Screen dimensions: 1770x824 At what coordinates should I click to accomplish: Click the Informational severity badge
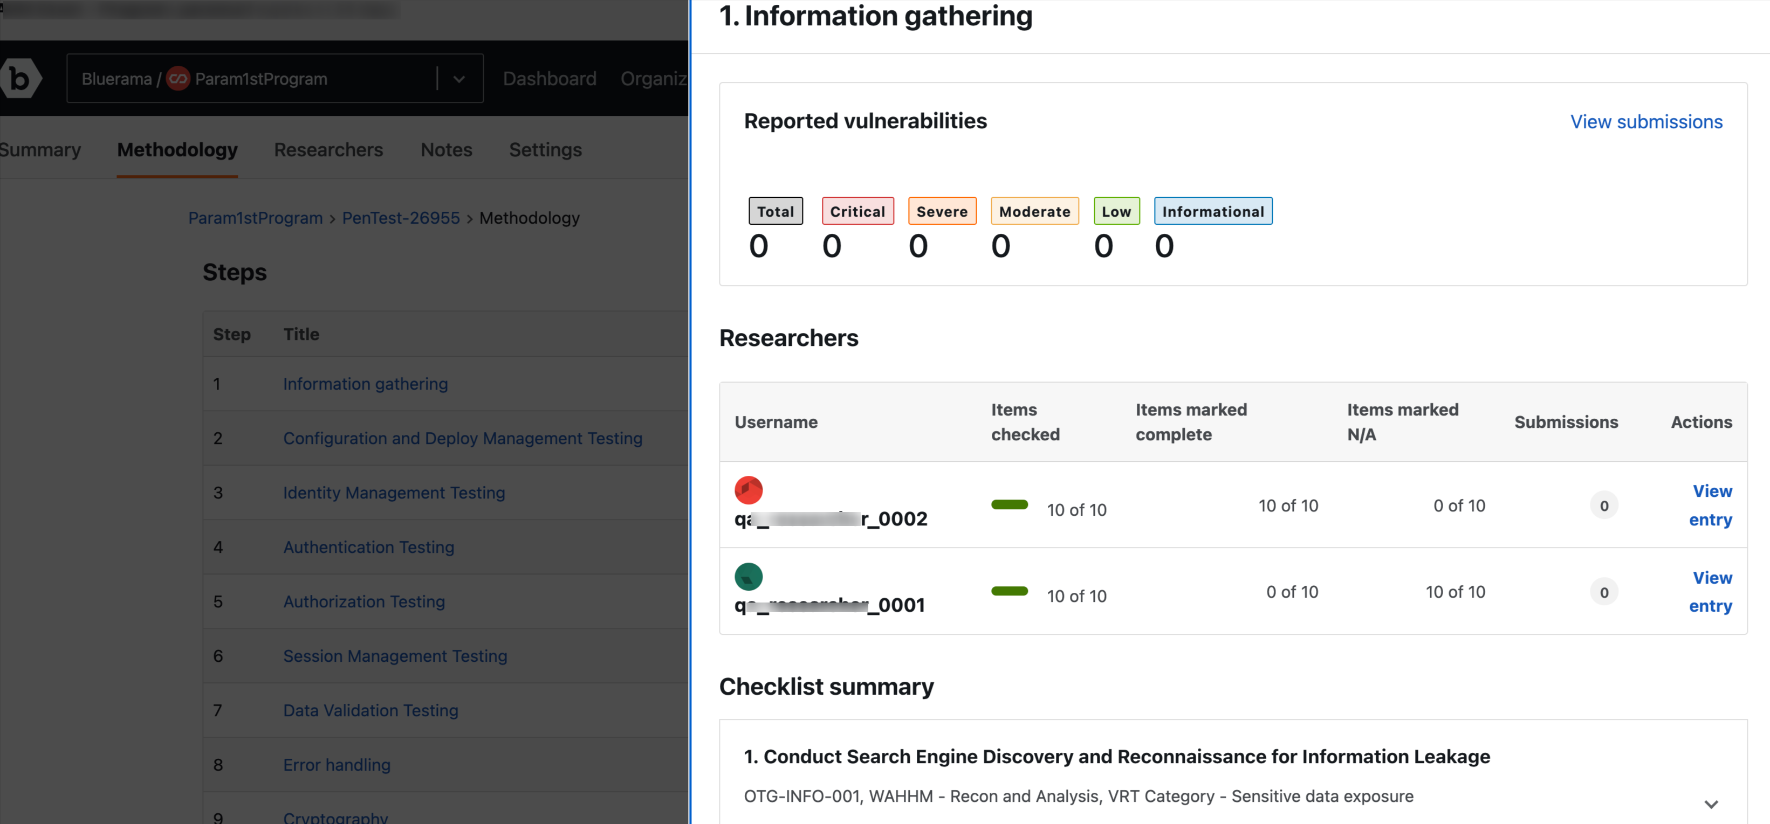point(1213,211)
